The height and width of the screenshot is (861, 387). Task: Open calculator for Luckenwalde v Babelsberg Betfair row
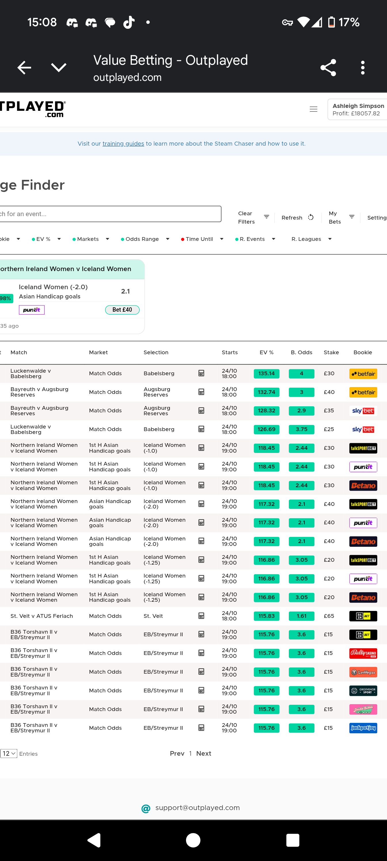pyautogui.click(x=201, y=373)
